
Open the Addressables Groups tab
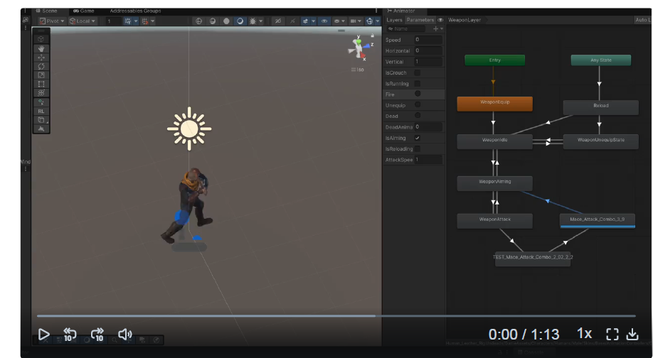tap(135, 11)
